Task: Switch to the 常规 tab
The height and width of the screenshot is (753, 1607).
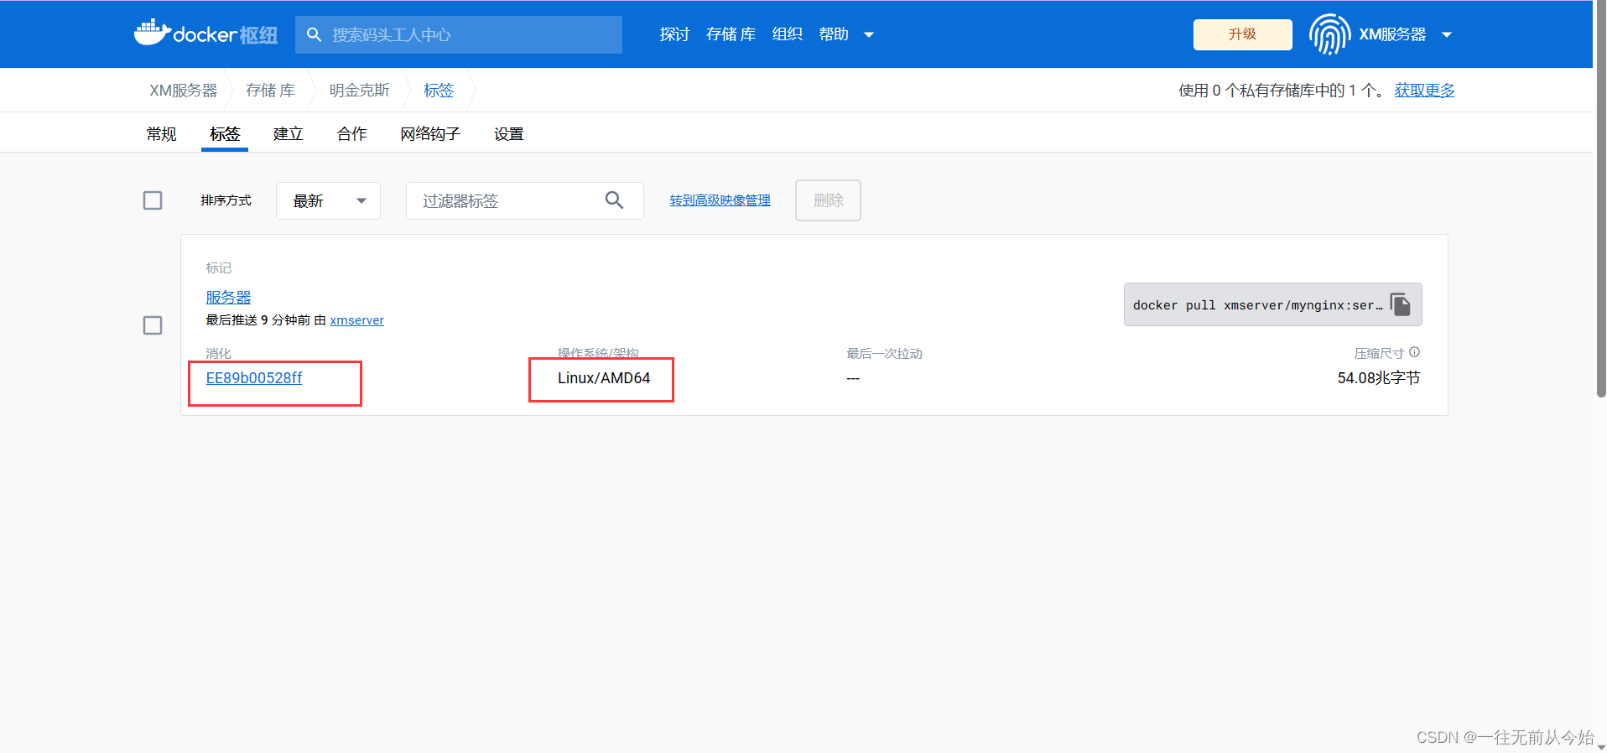Action: [161, 134]
